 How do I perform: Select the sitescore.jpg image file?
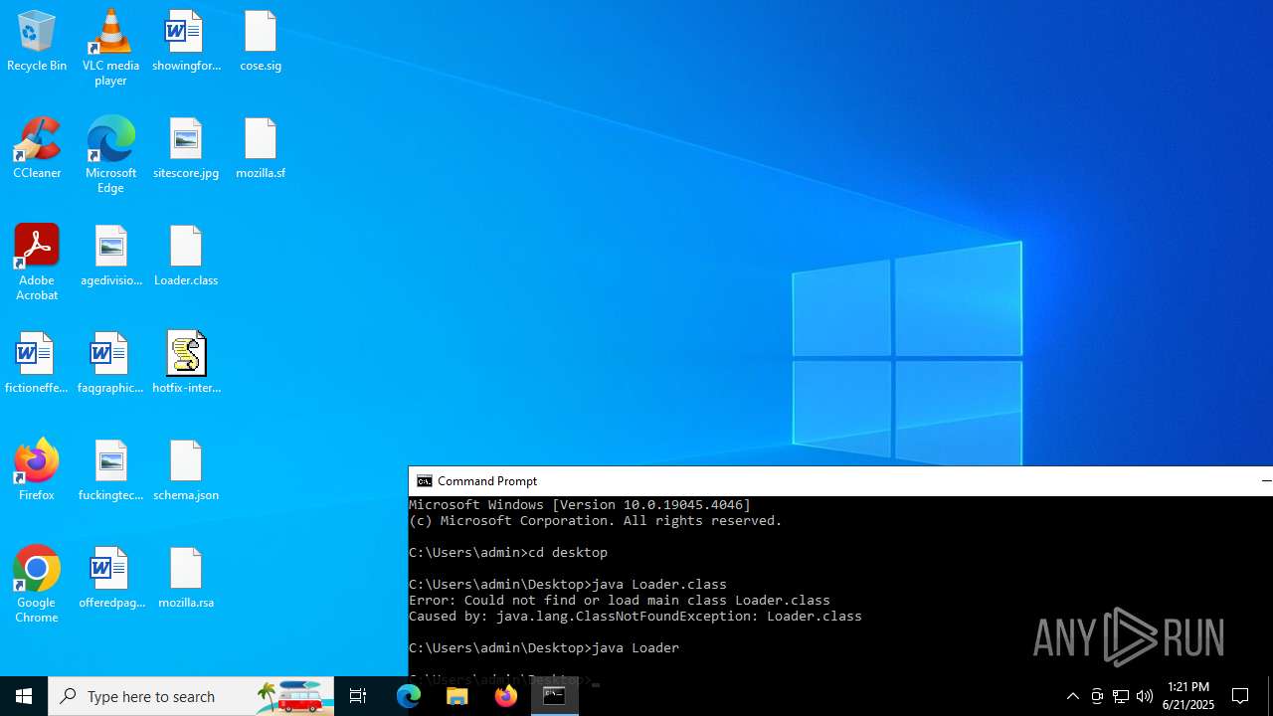[186, 149]
